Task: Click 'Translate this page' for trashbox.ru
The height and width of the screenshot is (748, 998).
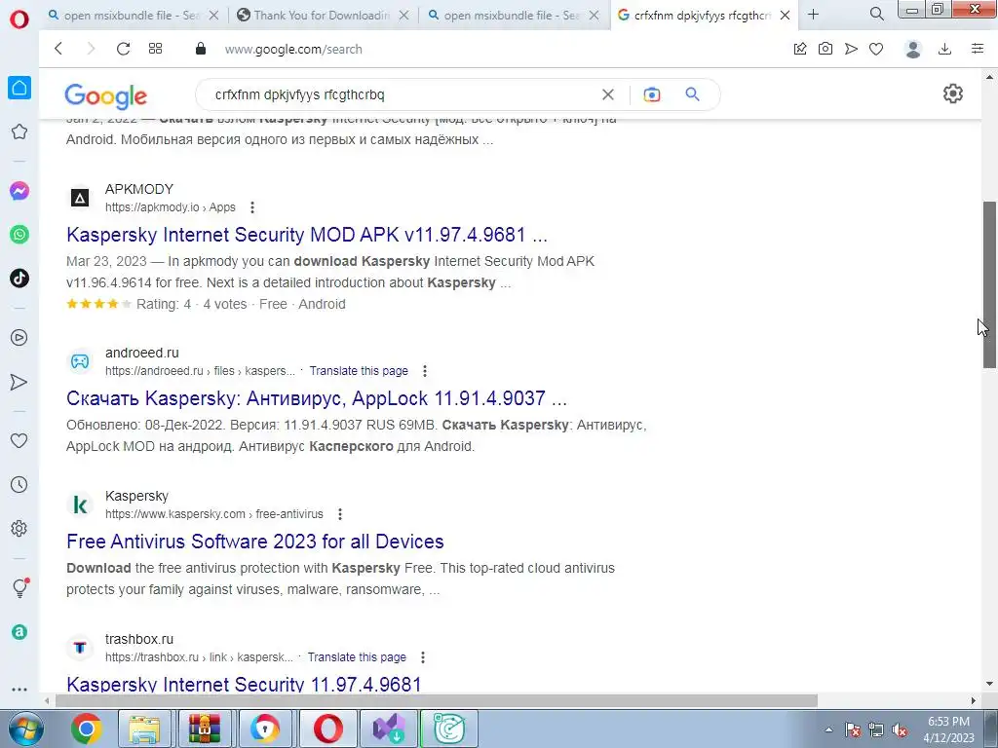Action: point(357,657)
